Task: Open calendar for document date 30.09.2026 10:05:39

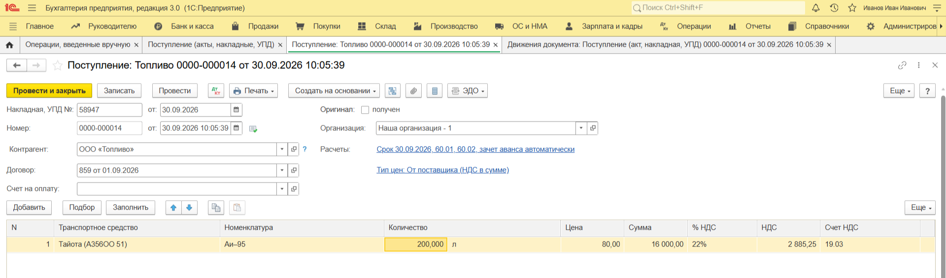Action: [x=236, y=128]
